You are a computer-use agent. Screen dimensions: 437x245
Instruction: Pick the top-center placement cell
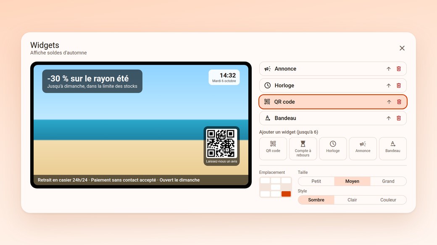pos(276,181)
